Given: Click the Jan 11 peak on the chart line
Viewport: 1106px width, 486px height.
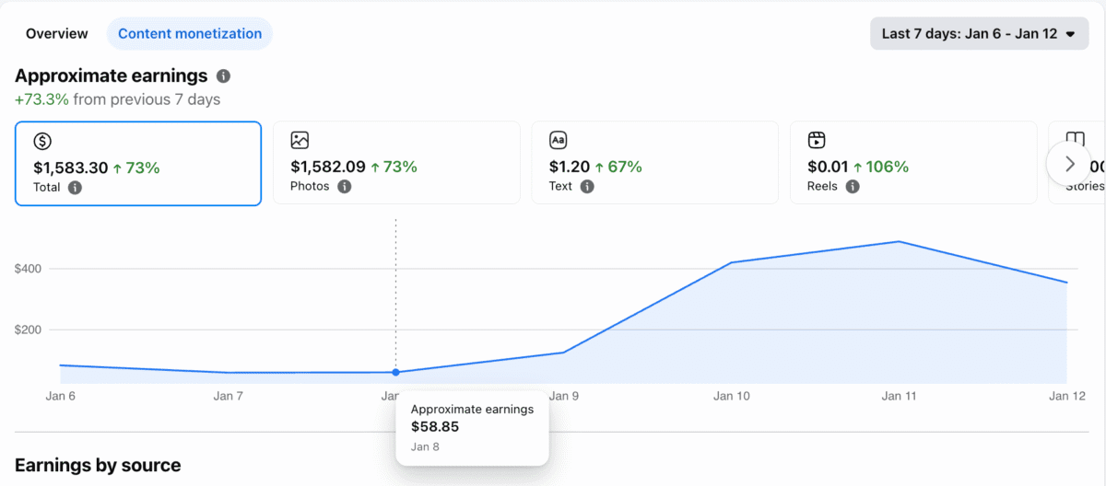Looking at the screenshot, I should (899, 242).
